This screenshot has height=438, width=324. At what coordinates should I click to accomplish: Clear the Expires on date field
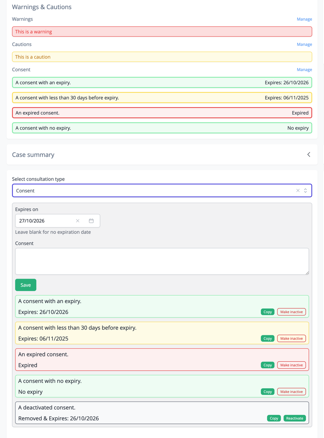click(x=78, y=221)
